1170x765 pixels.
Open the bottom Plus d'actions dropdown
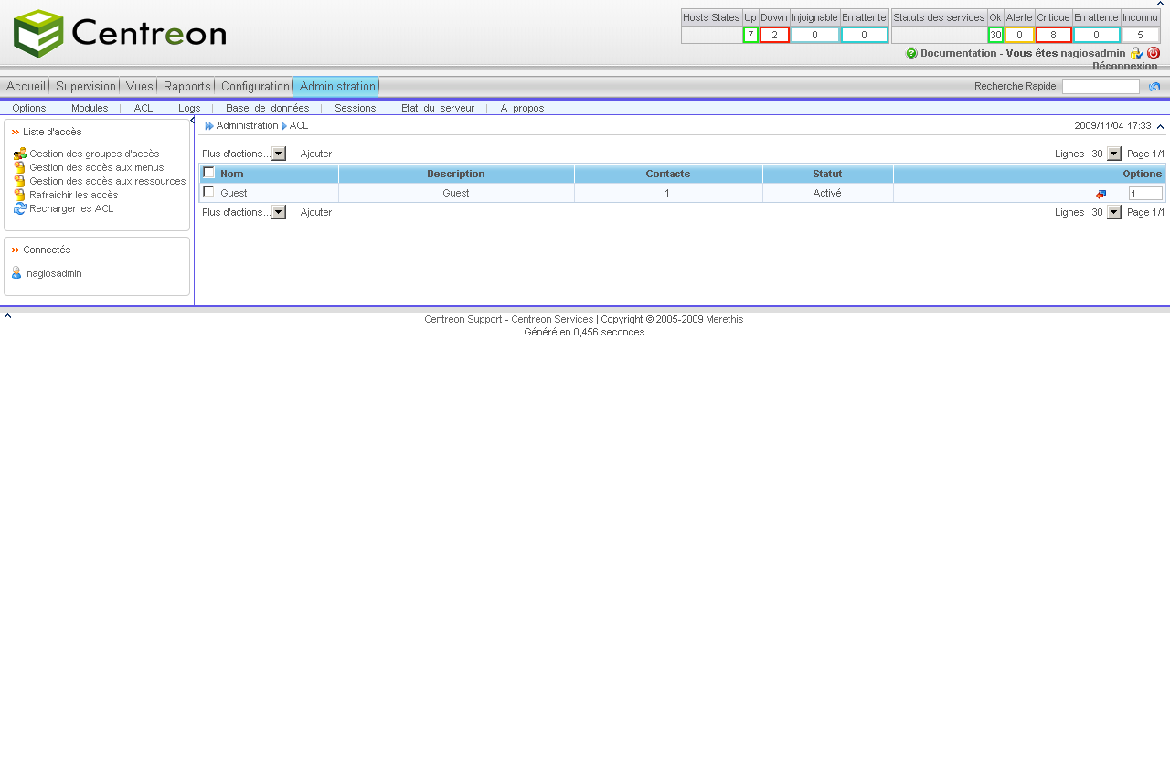coord(279,212)
